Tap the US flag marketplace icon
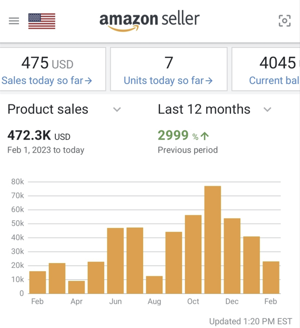This screenshot has width=300, height=328. click(x=42, y=21)
